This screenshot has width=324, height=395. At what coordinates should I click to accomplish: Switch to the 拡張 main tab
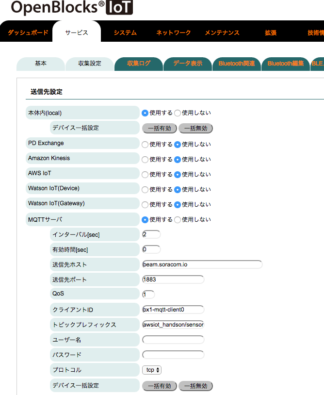click(x=271, y=33)
